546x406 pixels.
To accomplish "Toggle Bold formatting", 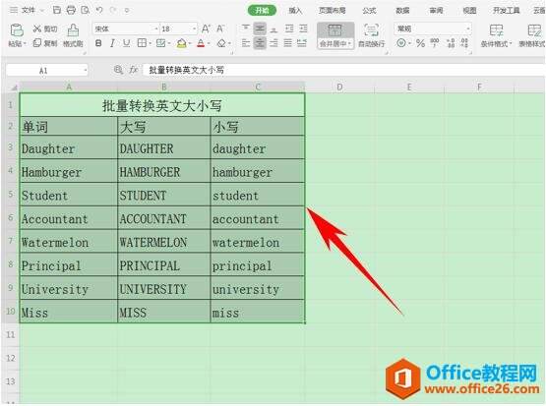I will point(98,43).
